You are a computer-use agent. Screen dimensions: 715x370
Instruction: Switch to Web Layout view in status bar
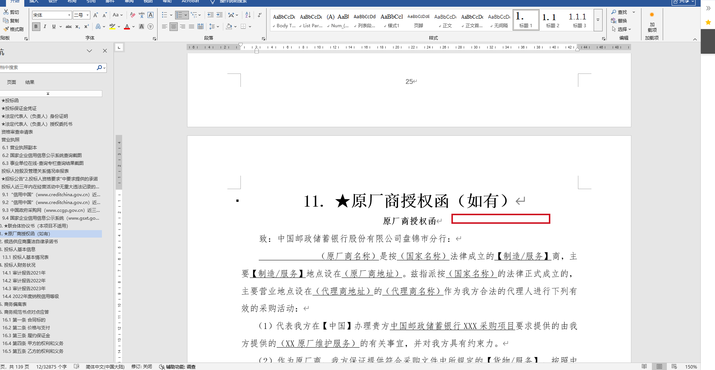click(674, 367)
